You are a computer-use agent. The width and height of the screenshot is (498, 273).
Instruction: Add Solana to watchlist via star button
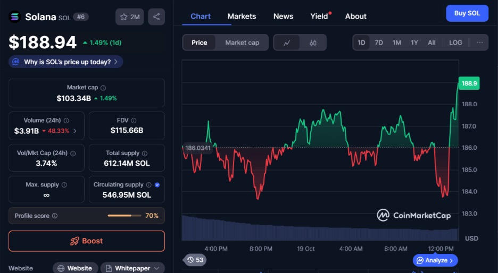130,17
